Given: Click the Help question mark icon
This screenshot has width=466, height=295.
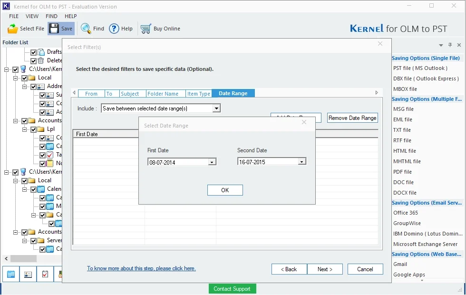Looking at the screenshot, I should point(114,29).
